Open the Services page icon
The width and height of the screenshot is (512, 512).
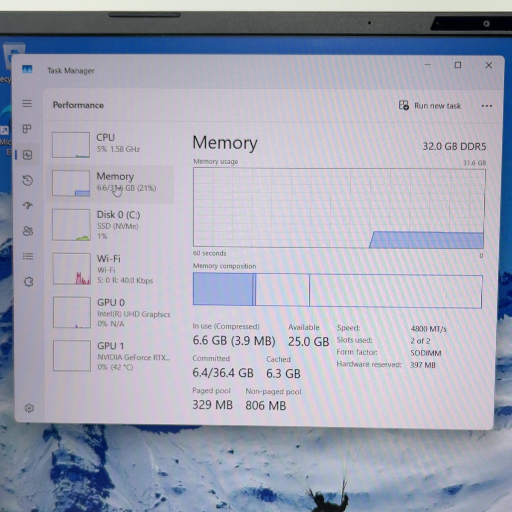pyautogui.click(x=29, y=282)
